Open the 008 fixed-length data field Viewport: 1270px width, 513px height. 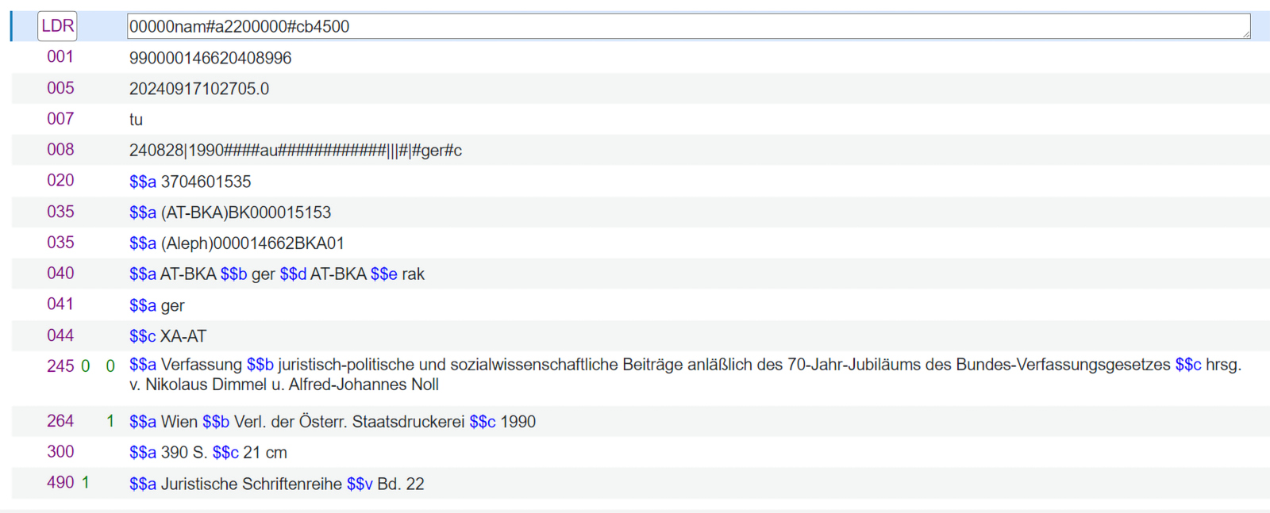pos(295,151)
